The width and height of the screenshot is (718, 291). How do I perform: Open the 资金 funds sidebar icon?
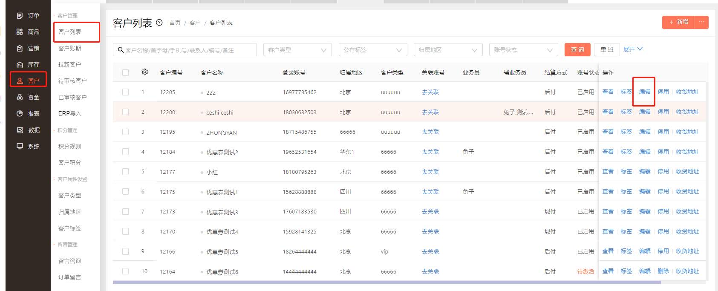coord(20,97)
